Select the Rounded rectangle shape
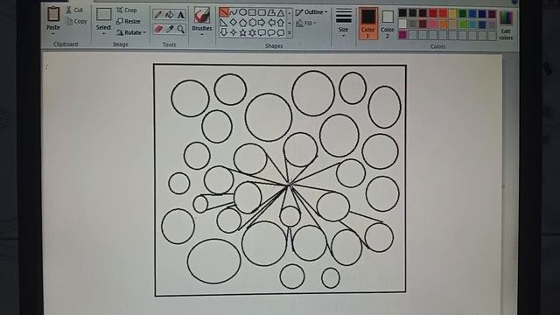Image resolution: width=560 pixels, height=315 pixels. 262,12
